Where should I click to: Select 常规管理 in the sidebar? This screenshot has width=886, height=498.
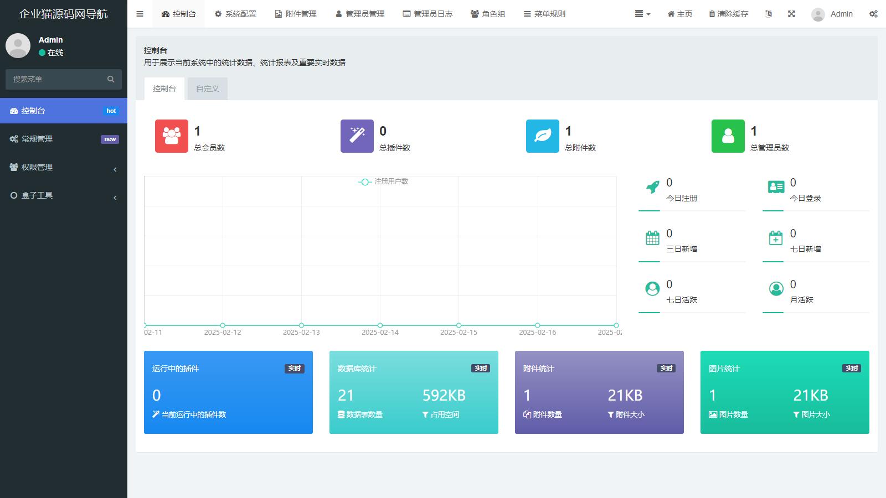click(x=63, y=139)
